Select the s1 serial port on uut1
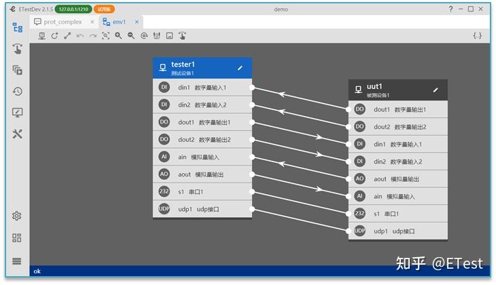This screenshot has height=285, width=496. click(x=398, y=214)
